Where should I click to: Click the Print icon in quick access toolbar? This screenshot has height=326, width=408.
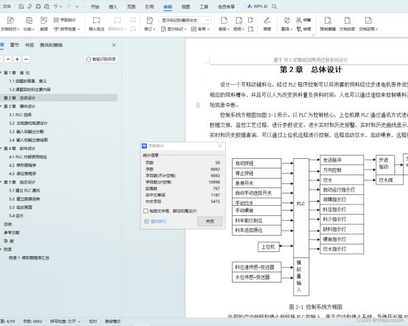click(x=38, y=7)
